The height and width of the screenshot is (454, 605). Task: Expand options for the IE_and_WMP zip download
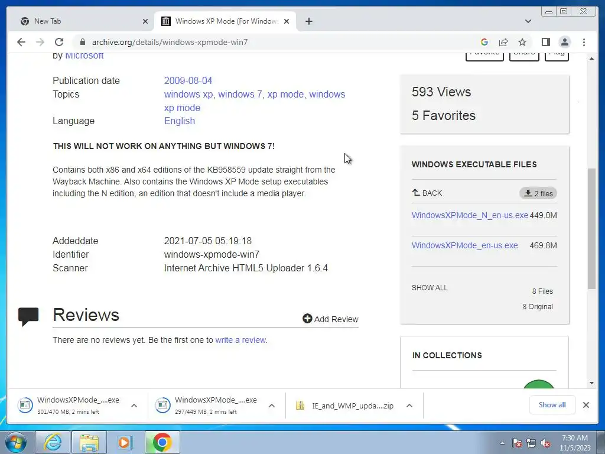(409, 406)
